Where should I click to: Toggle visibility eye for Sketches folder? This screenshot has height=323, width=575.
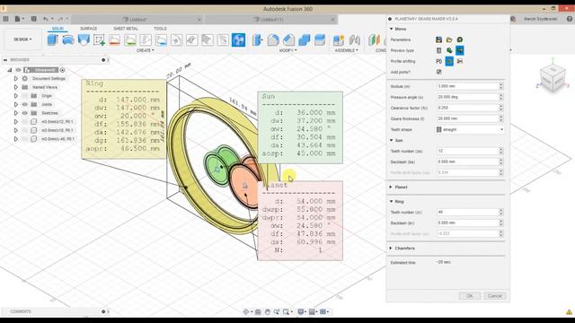(x=25, y=113)
